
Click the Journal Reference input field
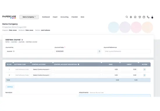(127, 51)
